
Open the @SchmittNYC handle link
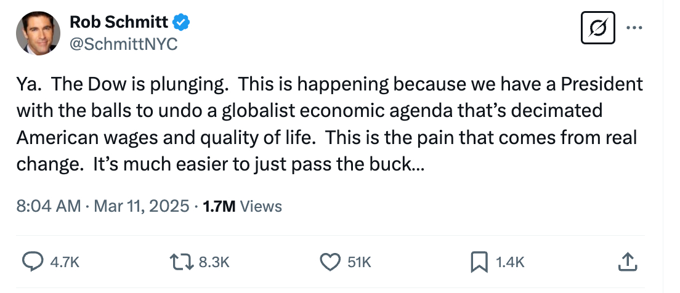123,44
